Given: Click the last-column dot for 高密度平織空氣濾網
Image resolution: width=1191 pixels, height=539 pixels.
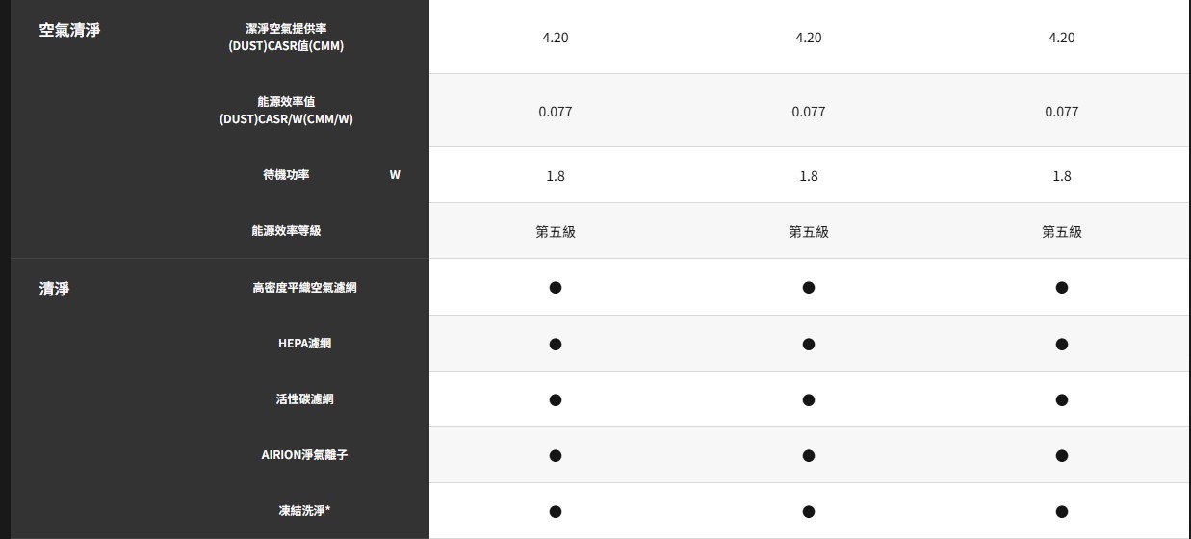Looking at the screenshot, I should 1062,288.
